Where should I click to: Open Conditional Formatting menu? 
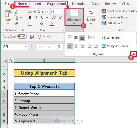[119, 11]
